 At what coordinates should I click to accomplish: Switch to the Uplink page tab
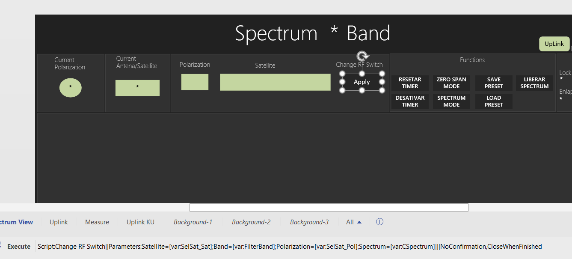coord(59,222)
